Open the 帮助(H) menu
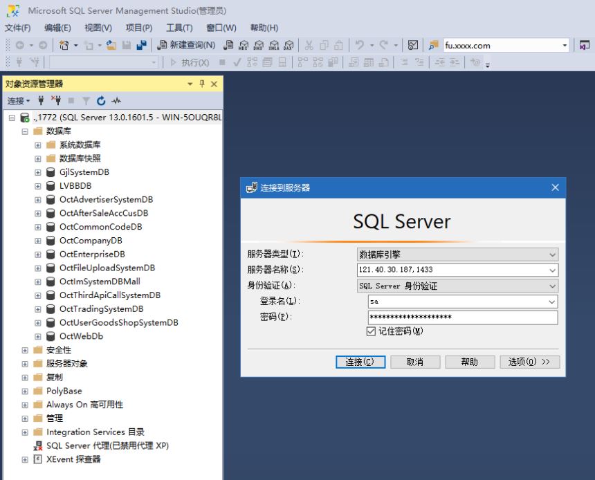Viewport: 595px width, 480px height. coord(264,28)
